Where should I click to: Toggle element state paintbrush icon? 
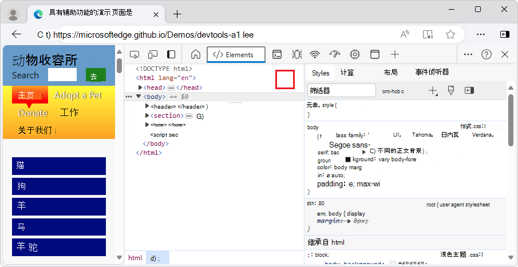tap(451, 90)
